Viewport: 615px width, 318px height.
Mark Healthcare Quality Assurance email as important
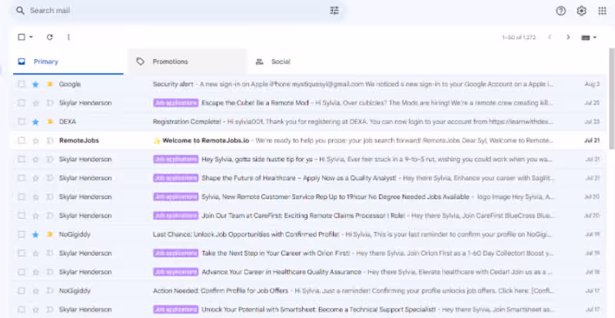(50, 272)
